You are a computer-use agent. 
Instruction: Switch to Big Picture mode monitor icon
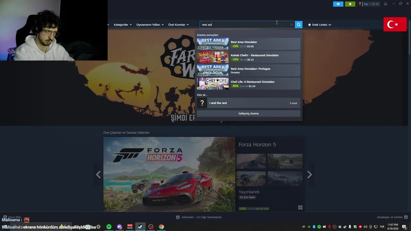(x=385, y=4)
